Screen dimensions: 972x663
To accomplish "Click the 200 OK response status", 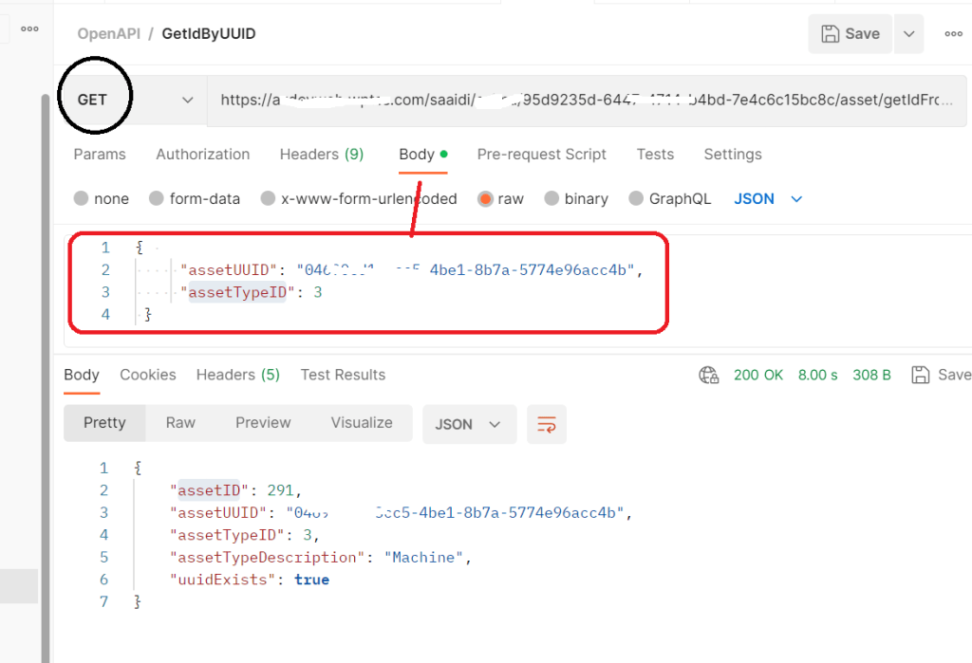I will [x=758, y=375].
